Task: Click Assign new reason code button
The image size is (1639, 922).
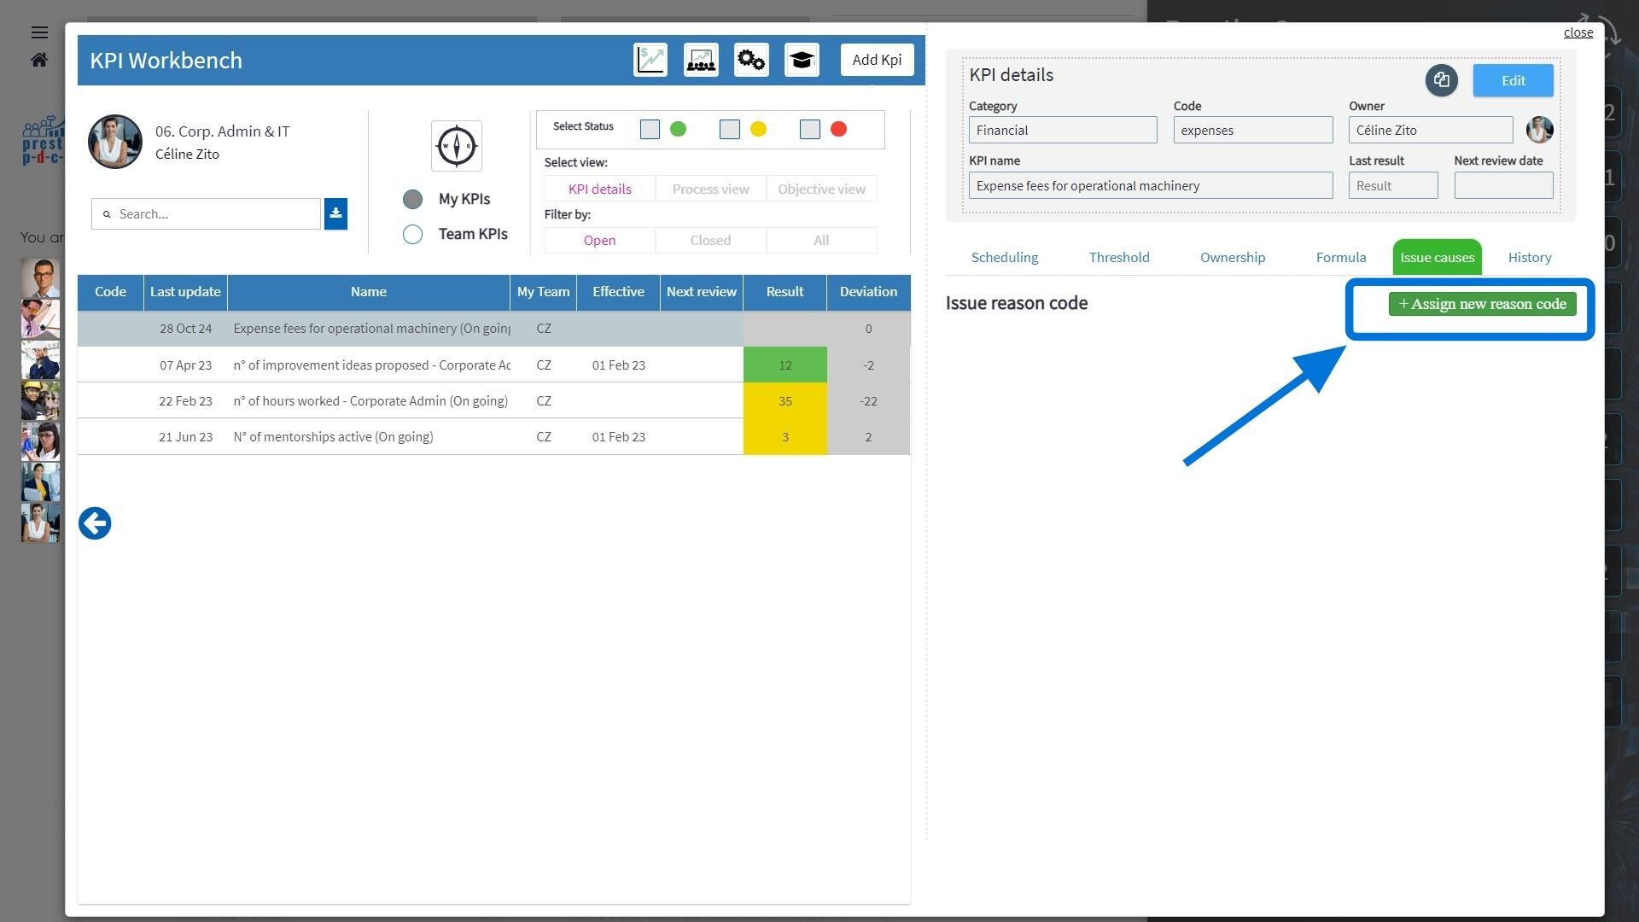Action: [1482, 304]
